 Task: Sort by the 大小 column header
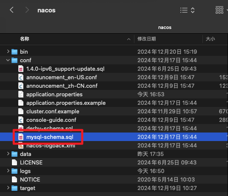[x=210, y=39]
